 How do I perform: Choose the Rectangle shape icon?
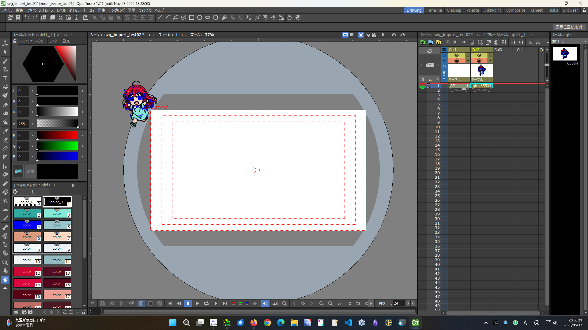coord(192,18)
